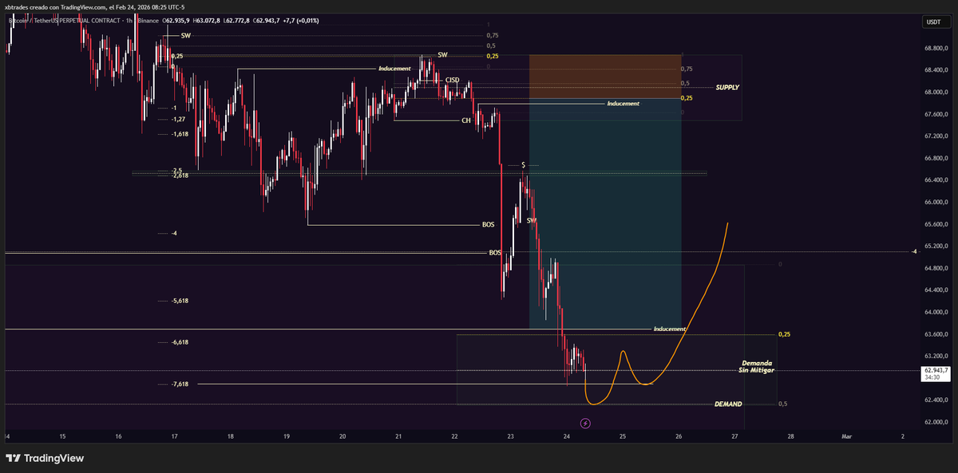This screenshot has height=473, width=958.
Task: Select the SUPPLY zone label
Action: (727, 86)
